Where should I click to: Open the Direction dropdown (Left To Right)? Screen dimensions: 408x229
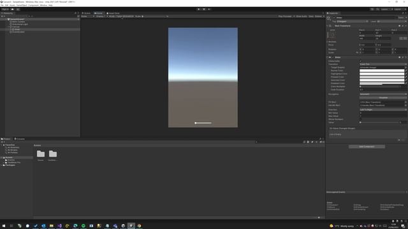(383, 110)
